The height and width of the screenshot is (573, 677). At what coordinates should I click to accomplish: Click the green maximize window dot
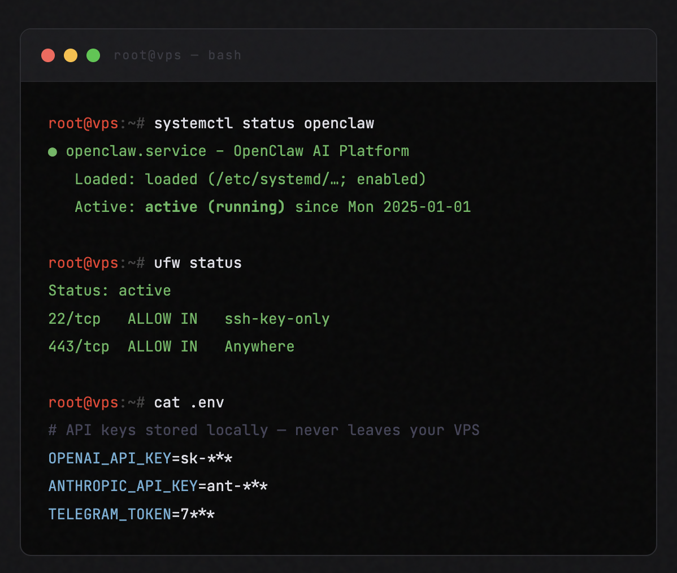coord(93,55)
